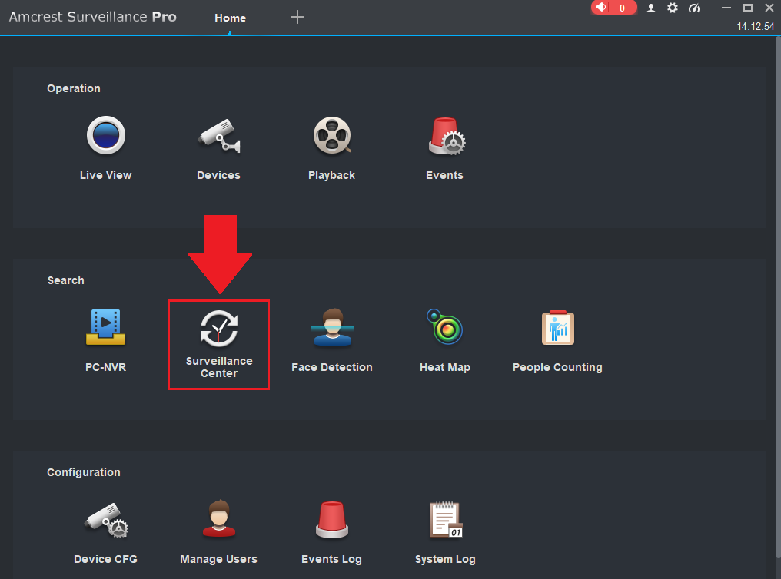Click the system performance gauge icon
Viewport: 781px width, 579px height.
click(694, 8)
